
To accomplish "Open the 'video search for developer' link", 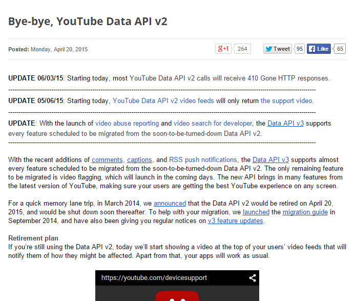I will pos(213,123).
